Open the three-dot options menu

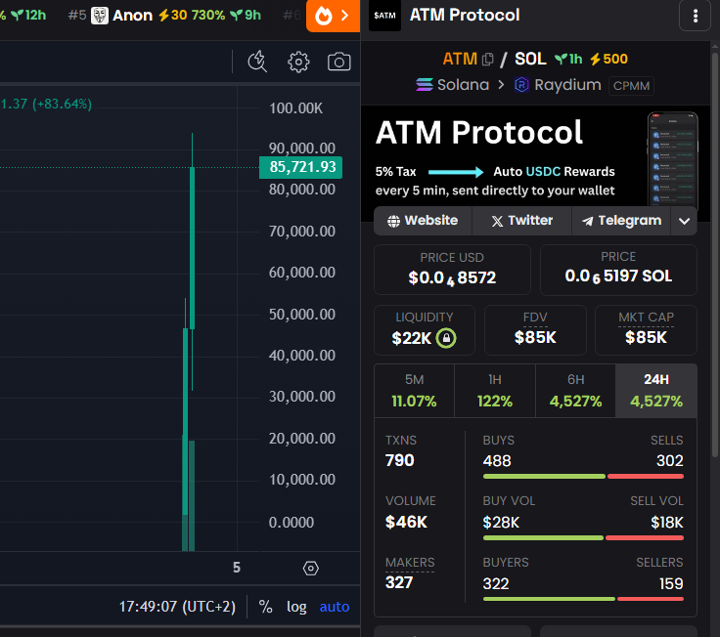tap(696, 16)
